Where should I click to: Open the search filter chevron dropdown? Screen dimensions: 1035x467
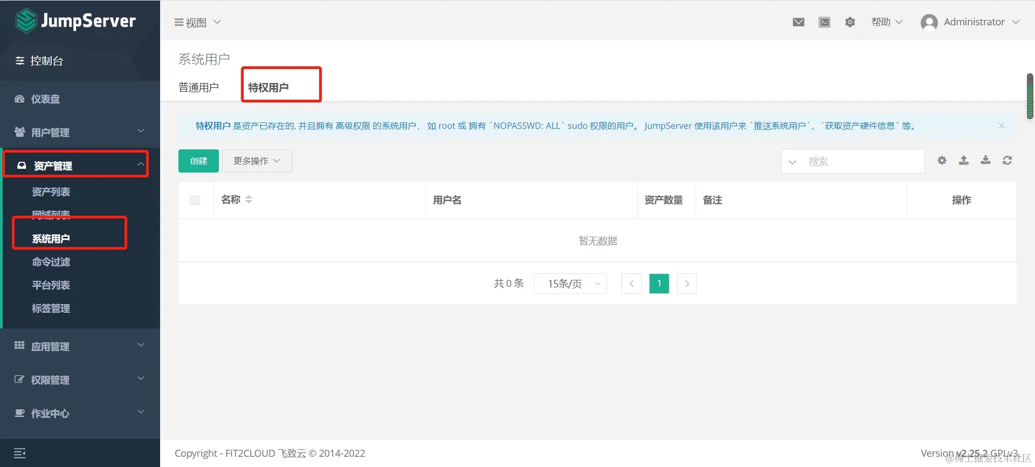792,162
